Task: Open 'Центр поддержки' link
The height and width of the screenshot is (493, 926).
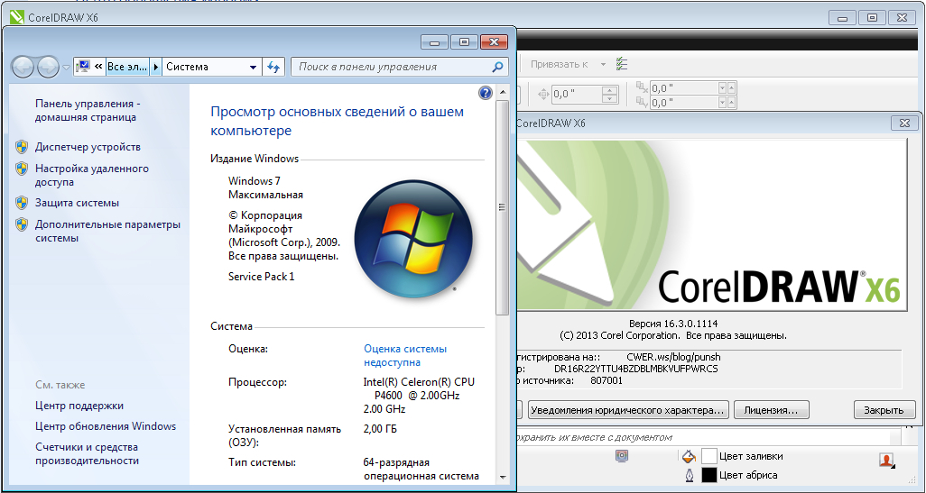Action: pyautogui.click(x=79, y=406)
